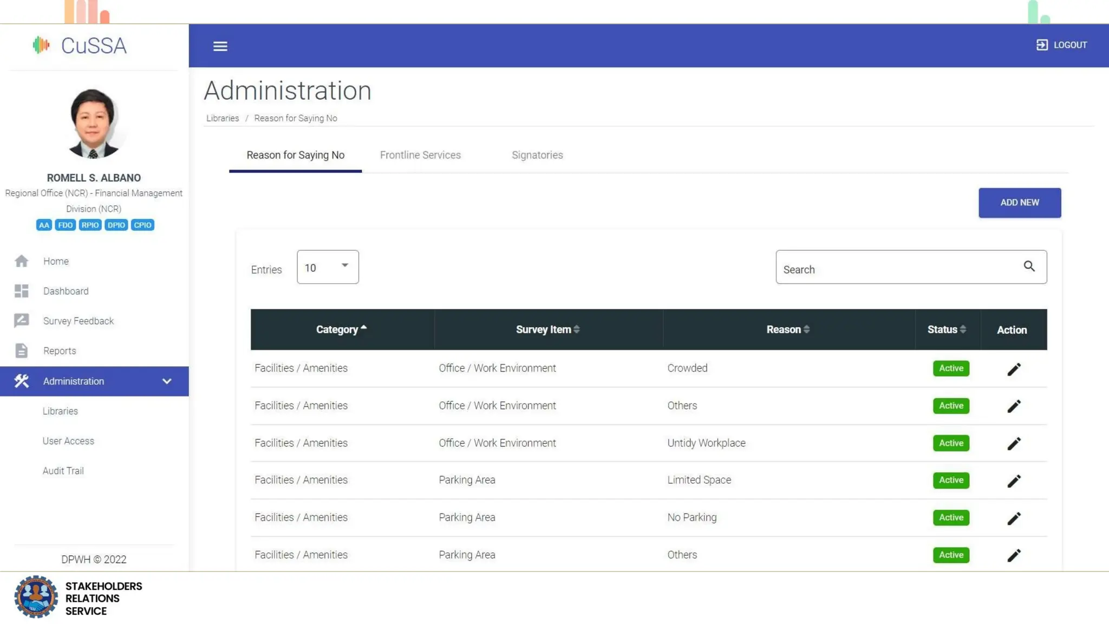Screen dimensions: 1109x624
Task: Switch to the Frontline Services tab
Action: click(x=420, y=155)
